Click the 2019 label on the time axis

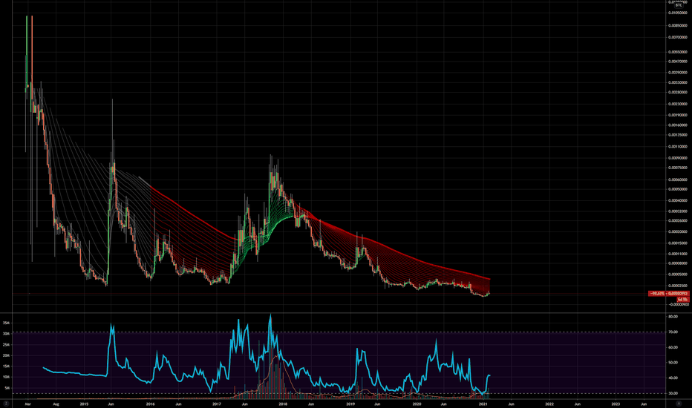point(350,404)
